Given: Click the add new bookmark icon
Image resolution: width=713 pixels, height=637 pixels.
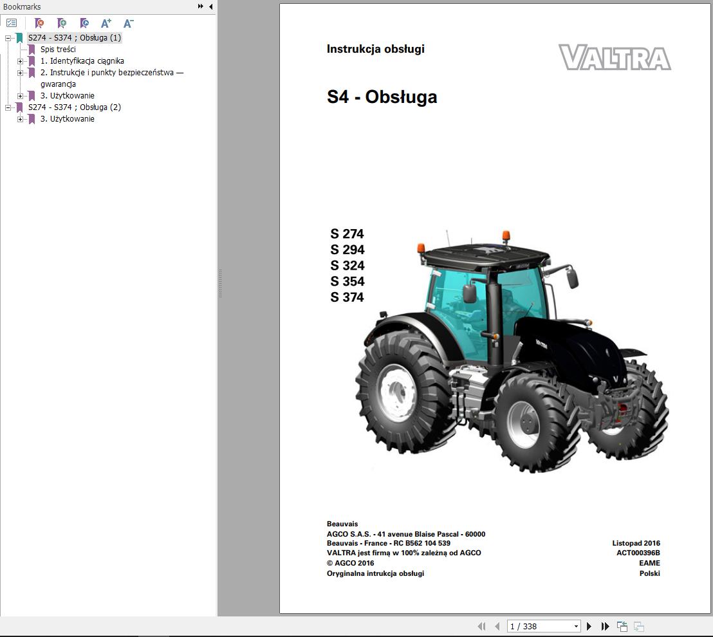Looking at the screenshot, I should tap(61, 23).
